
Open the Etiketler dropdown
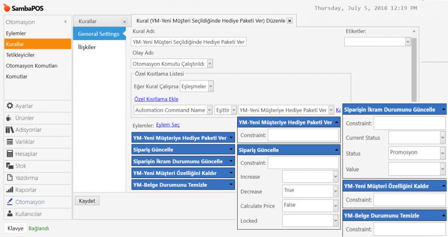pos(408,41)
